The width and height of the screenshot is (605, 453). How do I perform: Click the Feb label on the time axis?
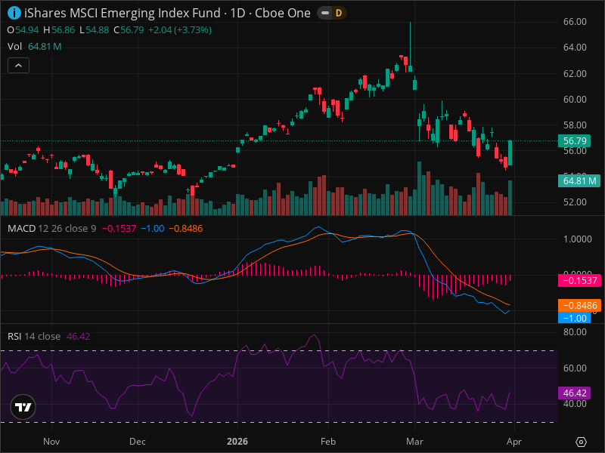(x=328, y=442)
